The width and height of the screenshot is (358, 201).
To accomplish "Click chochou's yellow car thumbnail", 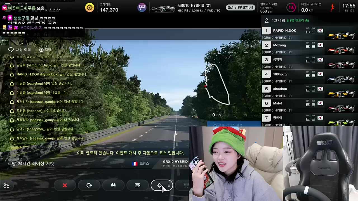I will [341, 94].
